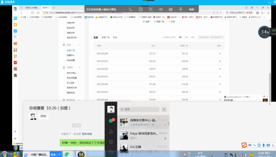Click the green chat bubble icon in WeChat
The height and width of the screenshot is (157, 276).
[111, 120]
